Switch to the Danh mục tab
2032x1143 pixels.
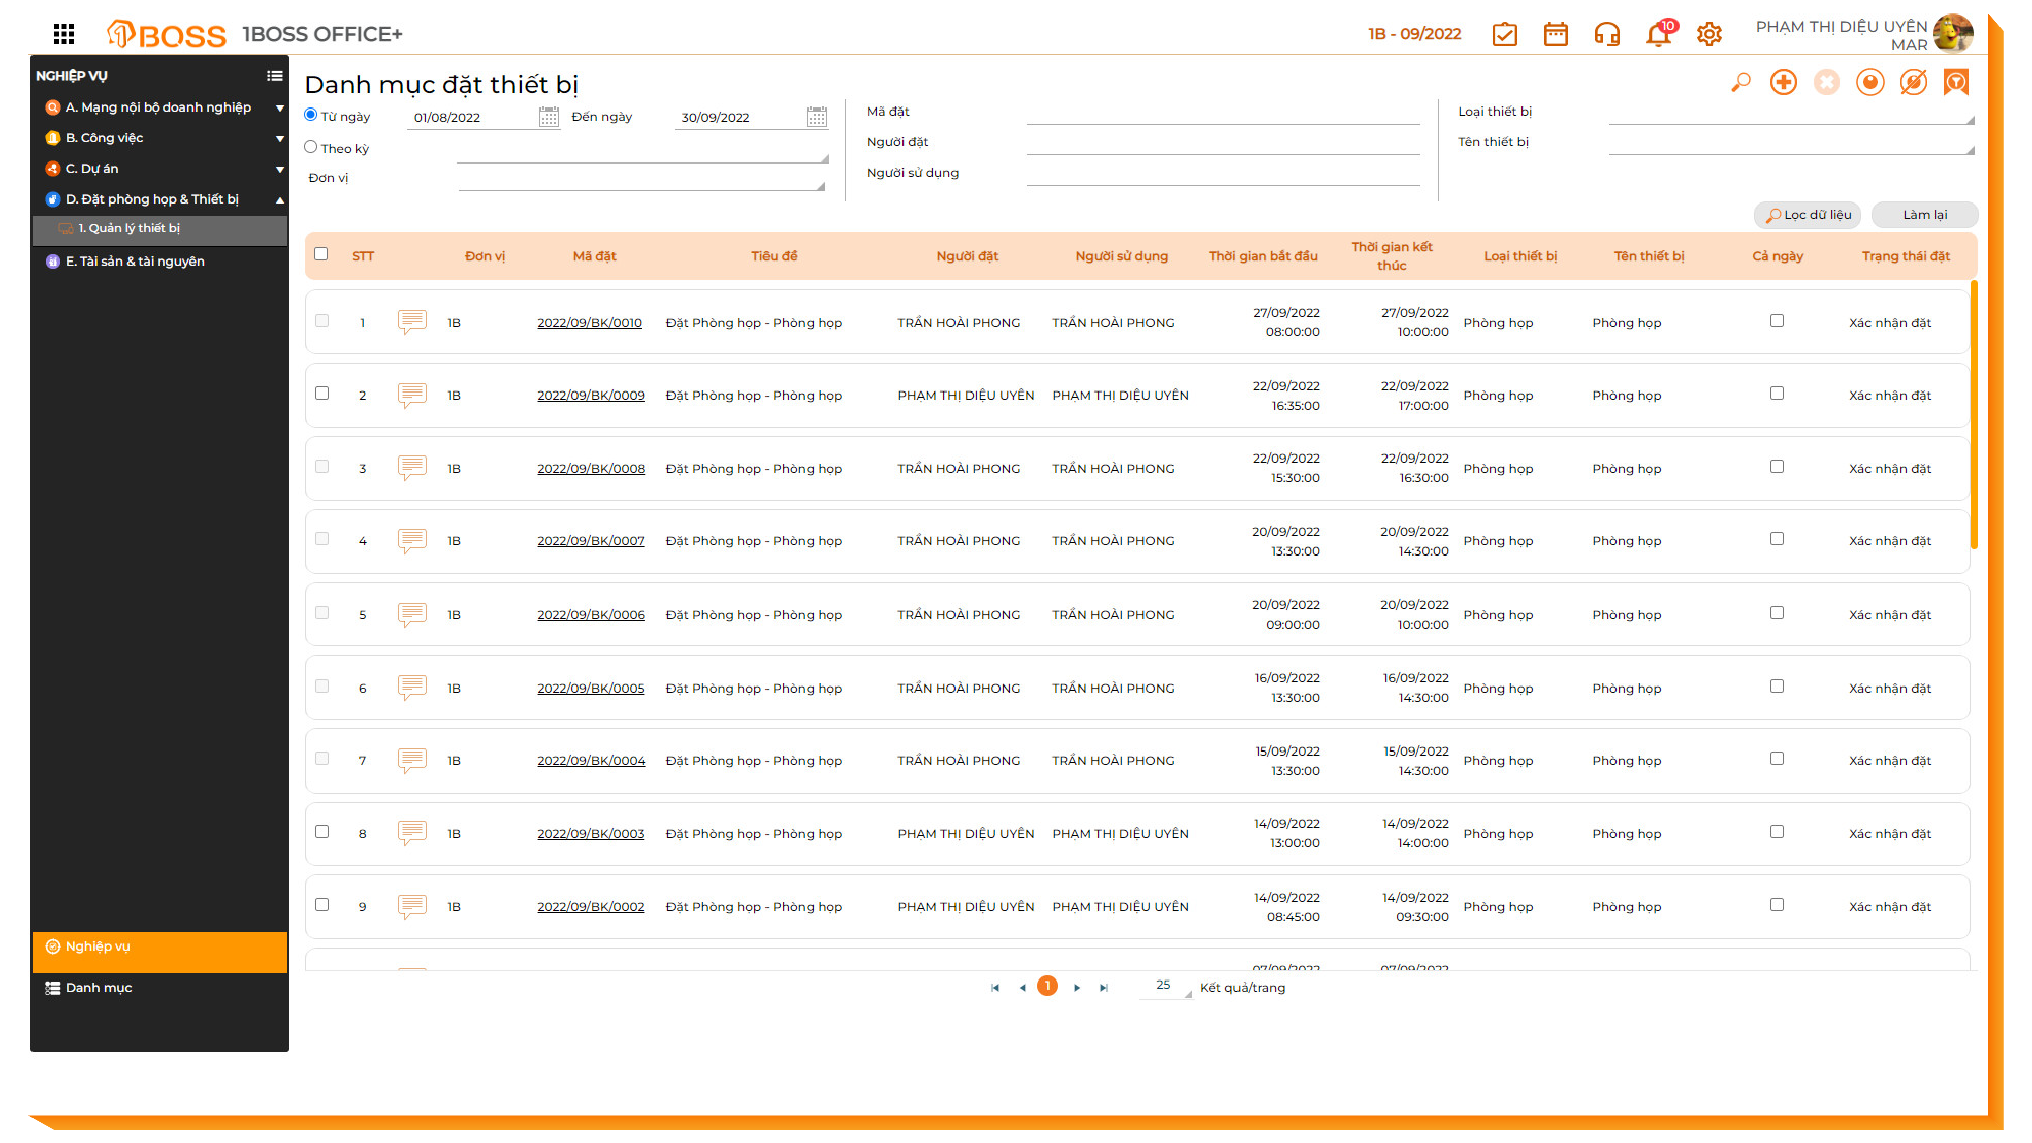coord(99,988)
